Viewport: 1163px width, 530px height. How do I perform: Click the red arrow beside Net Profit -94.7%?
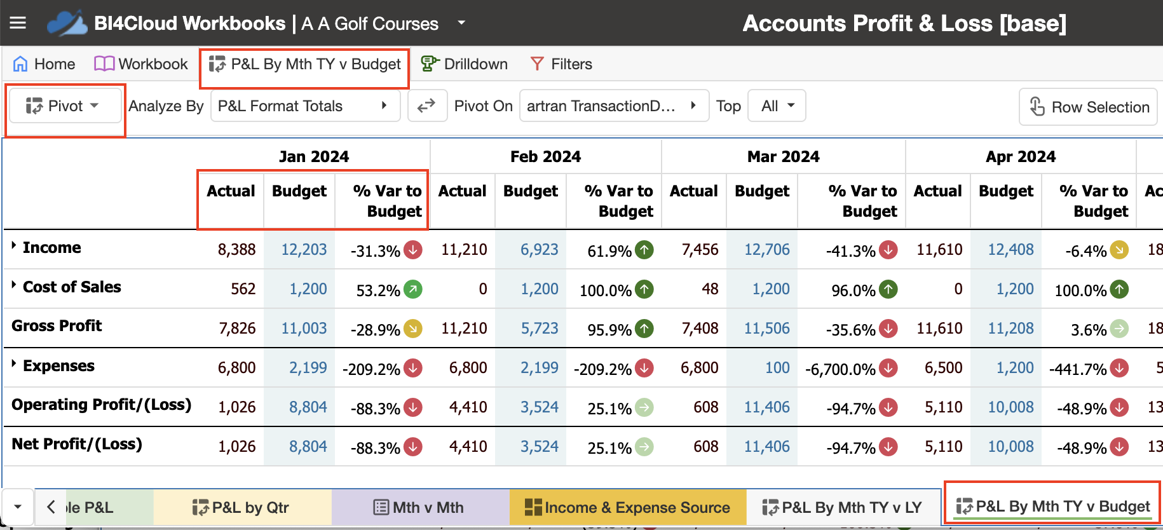point(888,447)
